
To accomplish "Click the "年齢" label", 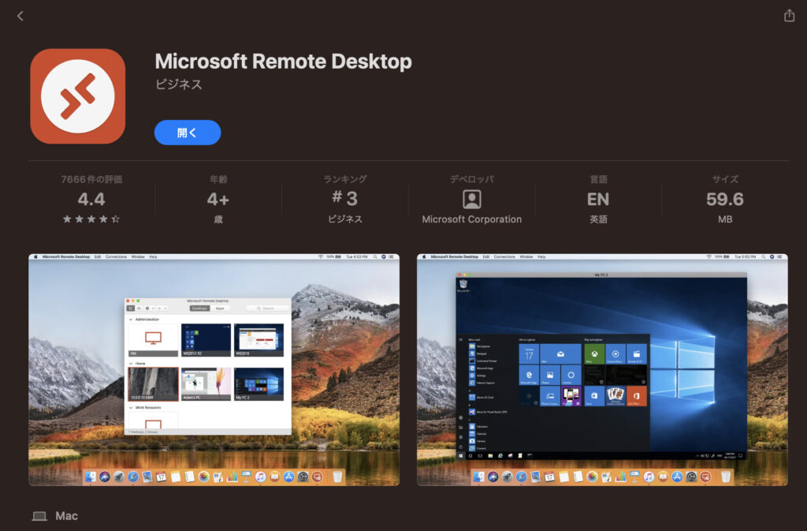I will [218, 179].
